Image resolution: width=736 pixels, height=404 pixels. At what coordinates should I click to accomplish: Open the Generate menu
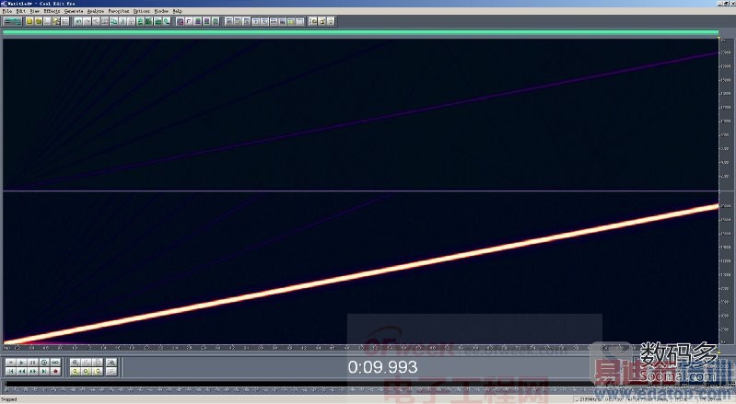tap(73, 11)
